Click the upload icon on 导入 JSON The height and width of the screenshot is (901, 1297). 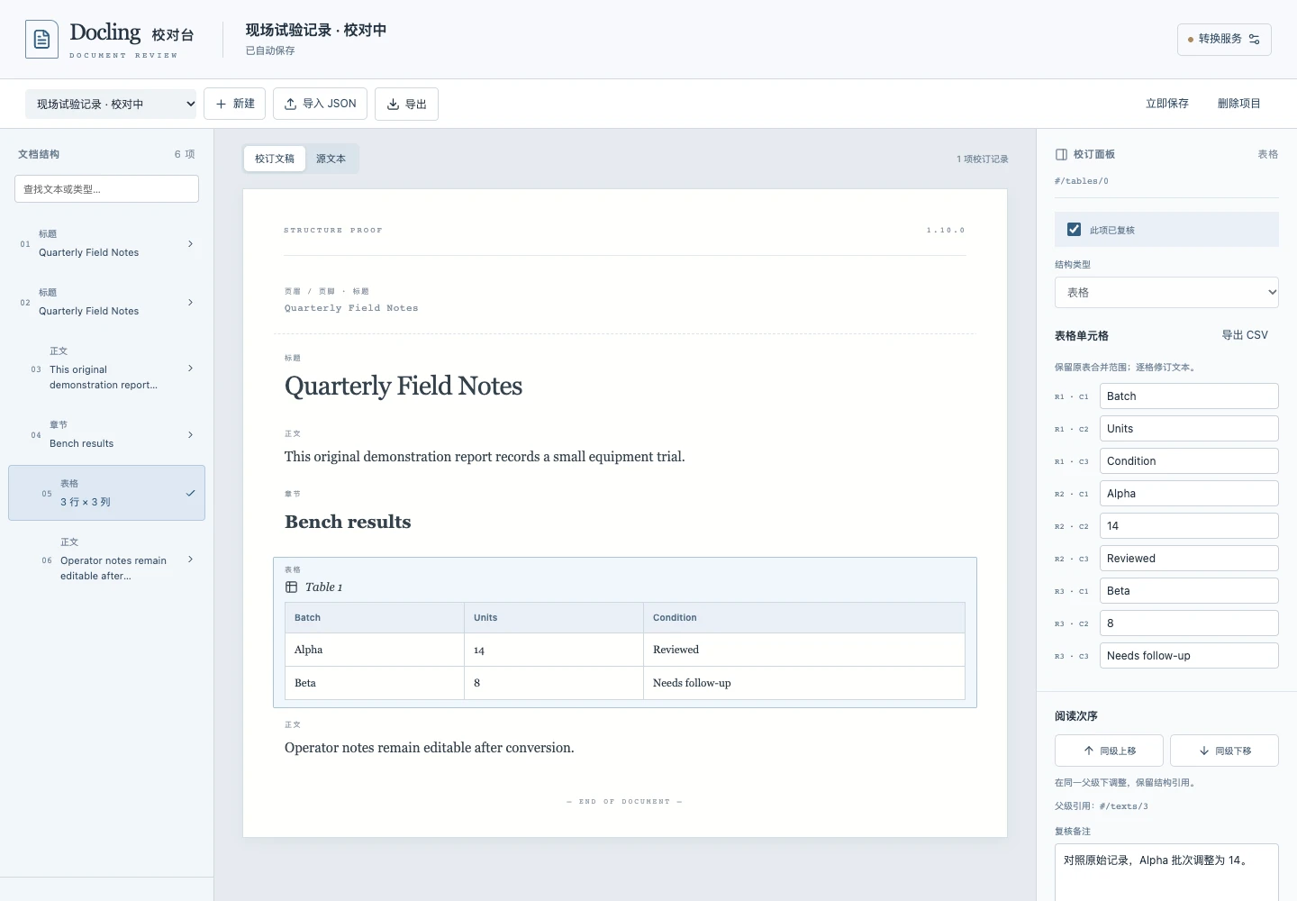click(x=290, y=105)
